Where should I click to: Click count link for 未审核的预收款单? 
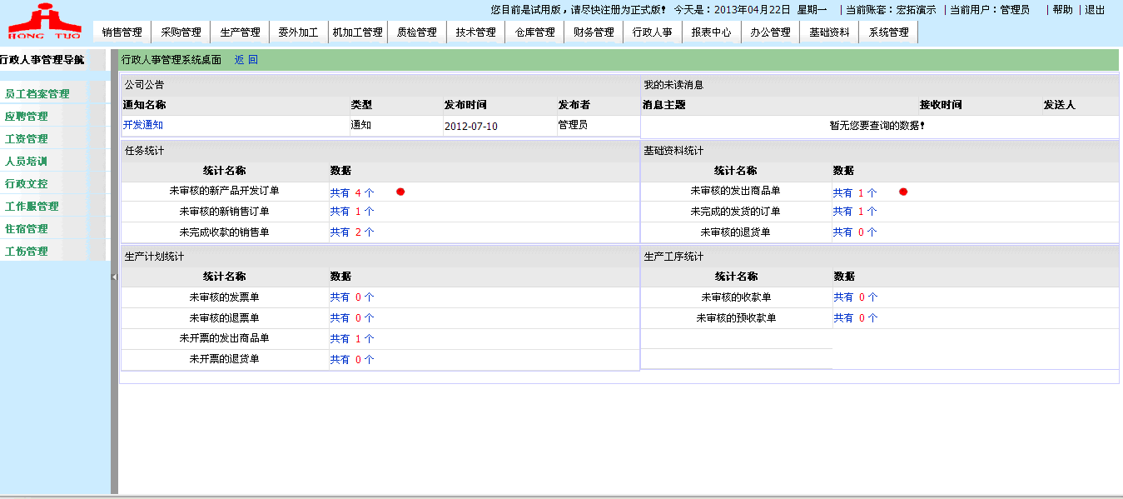click(856, 318)
